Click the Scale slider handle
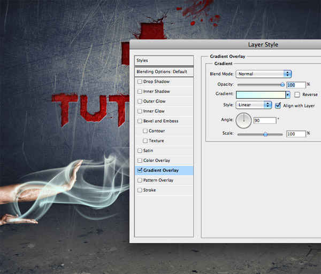 click(x=265, y=134)
